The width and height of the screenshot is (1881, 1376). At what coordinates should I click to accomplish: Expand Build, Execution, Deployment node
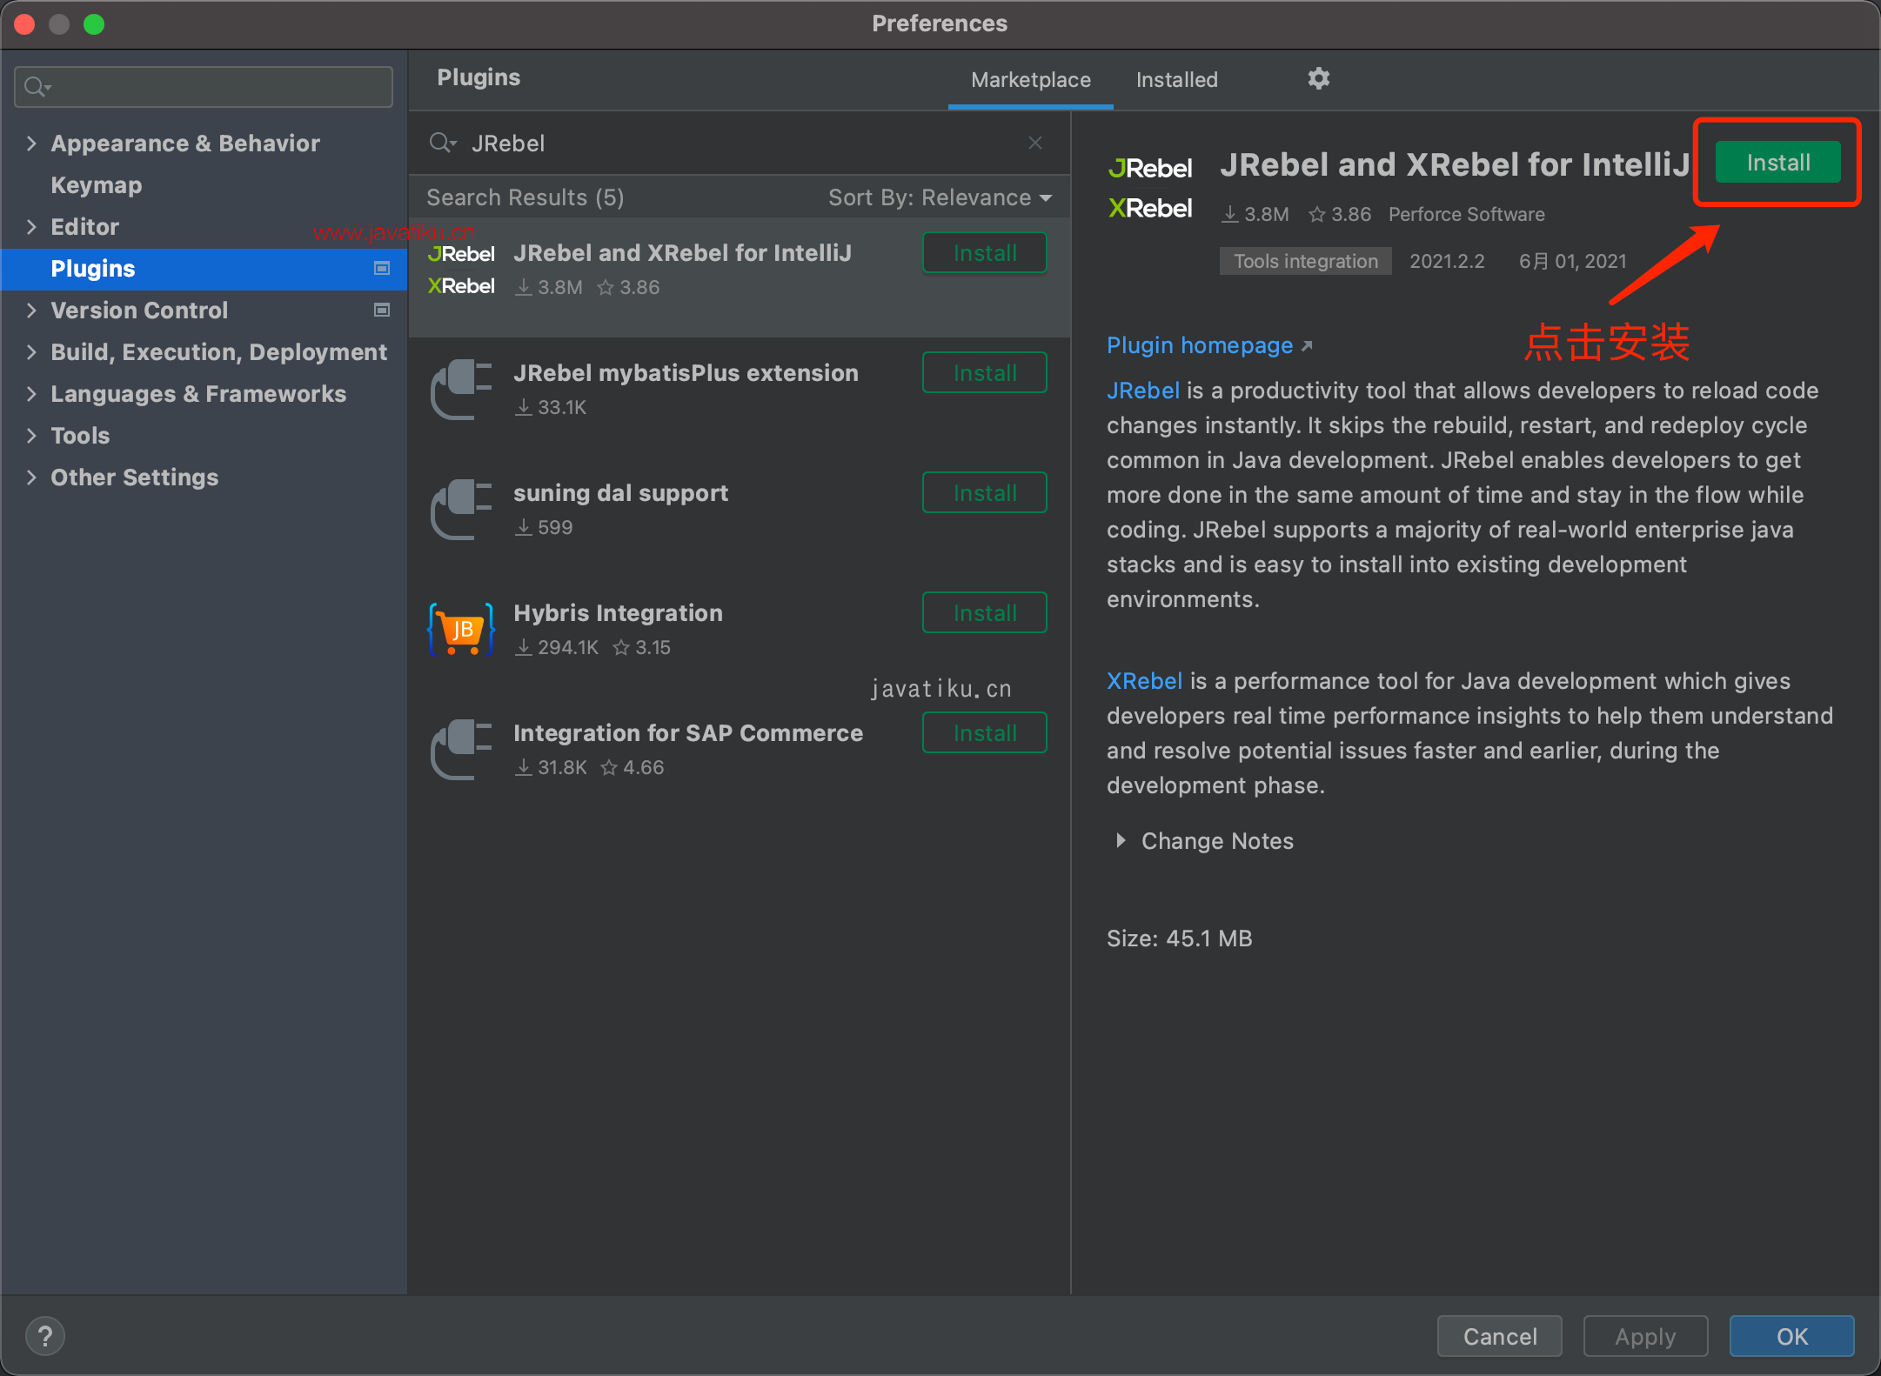click(31, 351)
